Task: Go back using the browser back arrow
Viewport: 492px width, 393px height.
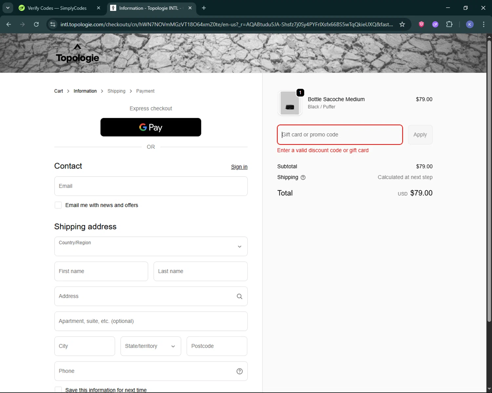Action: pyautogui.click(x=9, y=24)
